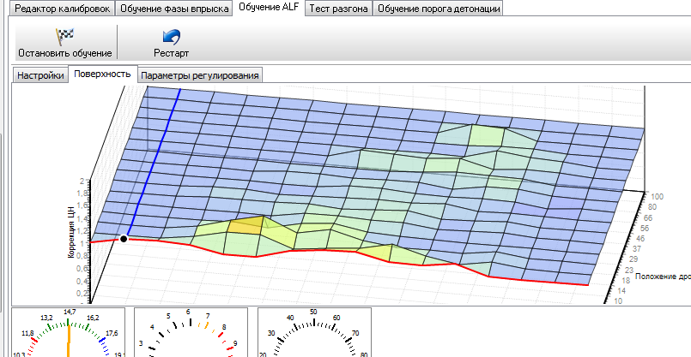Switch to the Настройки sub-tab

coord(40,75)
